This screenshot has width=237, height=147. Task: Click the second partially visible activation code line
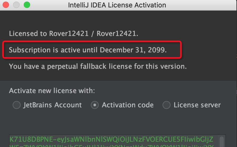coord(111,145)
